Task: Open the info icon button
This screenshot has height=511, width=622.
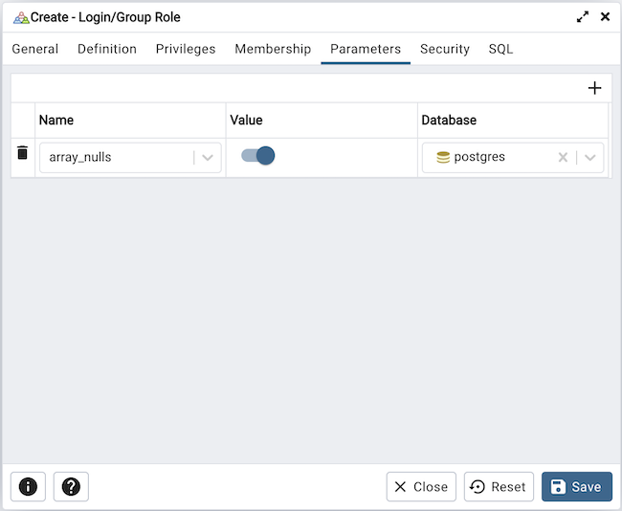Action: 28,486
